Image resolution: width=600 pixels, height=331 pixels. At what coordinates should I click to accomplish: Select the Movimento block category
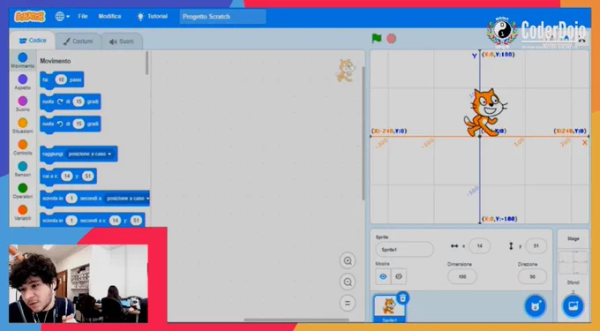pyautogui.click(x=23, y=60)
